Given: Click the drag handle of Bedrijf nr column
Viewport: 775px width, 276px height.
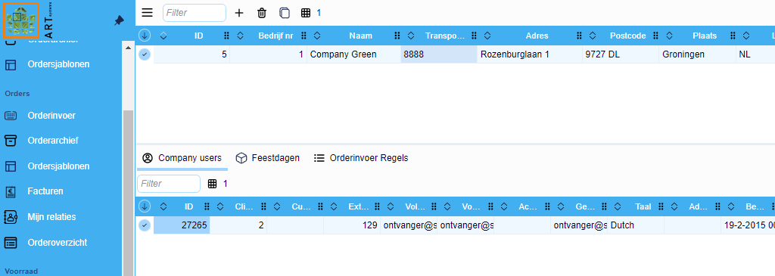Looking at the screenshot, I should [303, 36].
